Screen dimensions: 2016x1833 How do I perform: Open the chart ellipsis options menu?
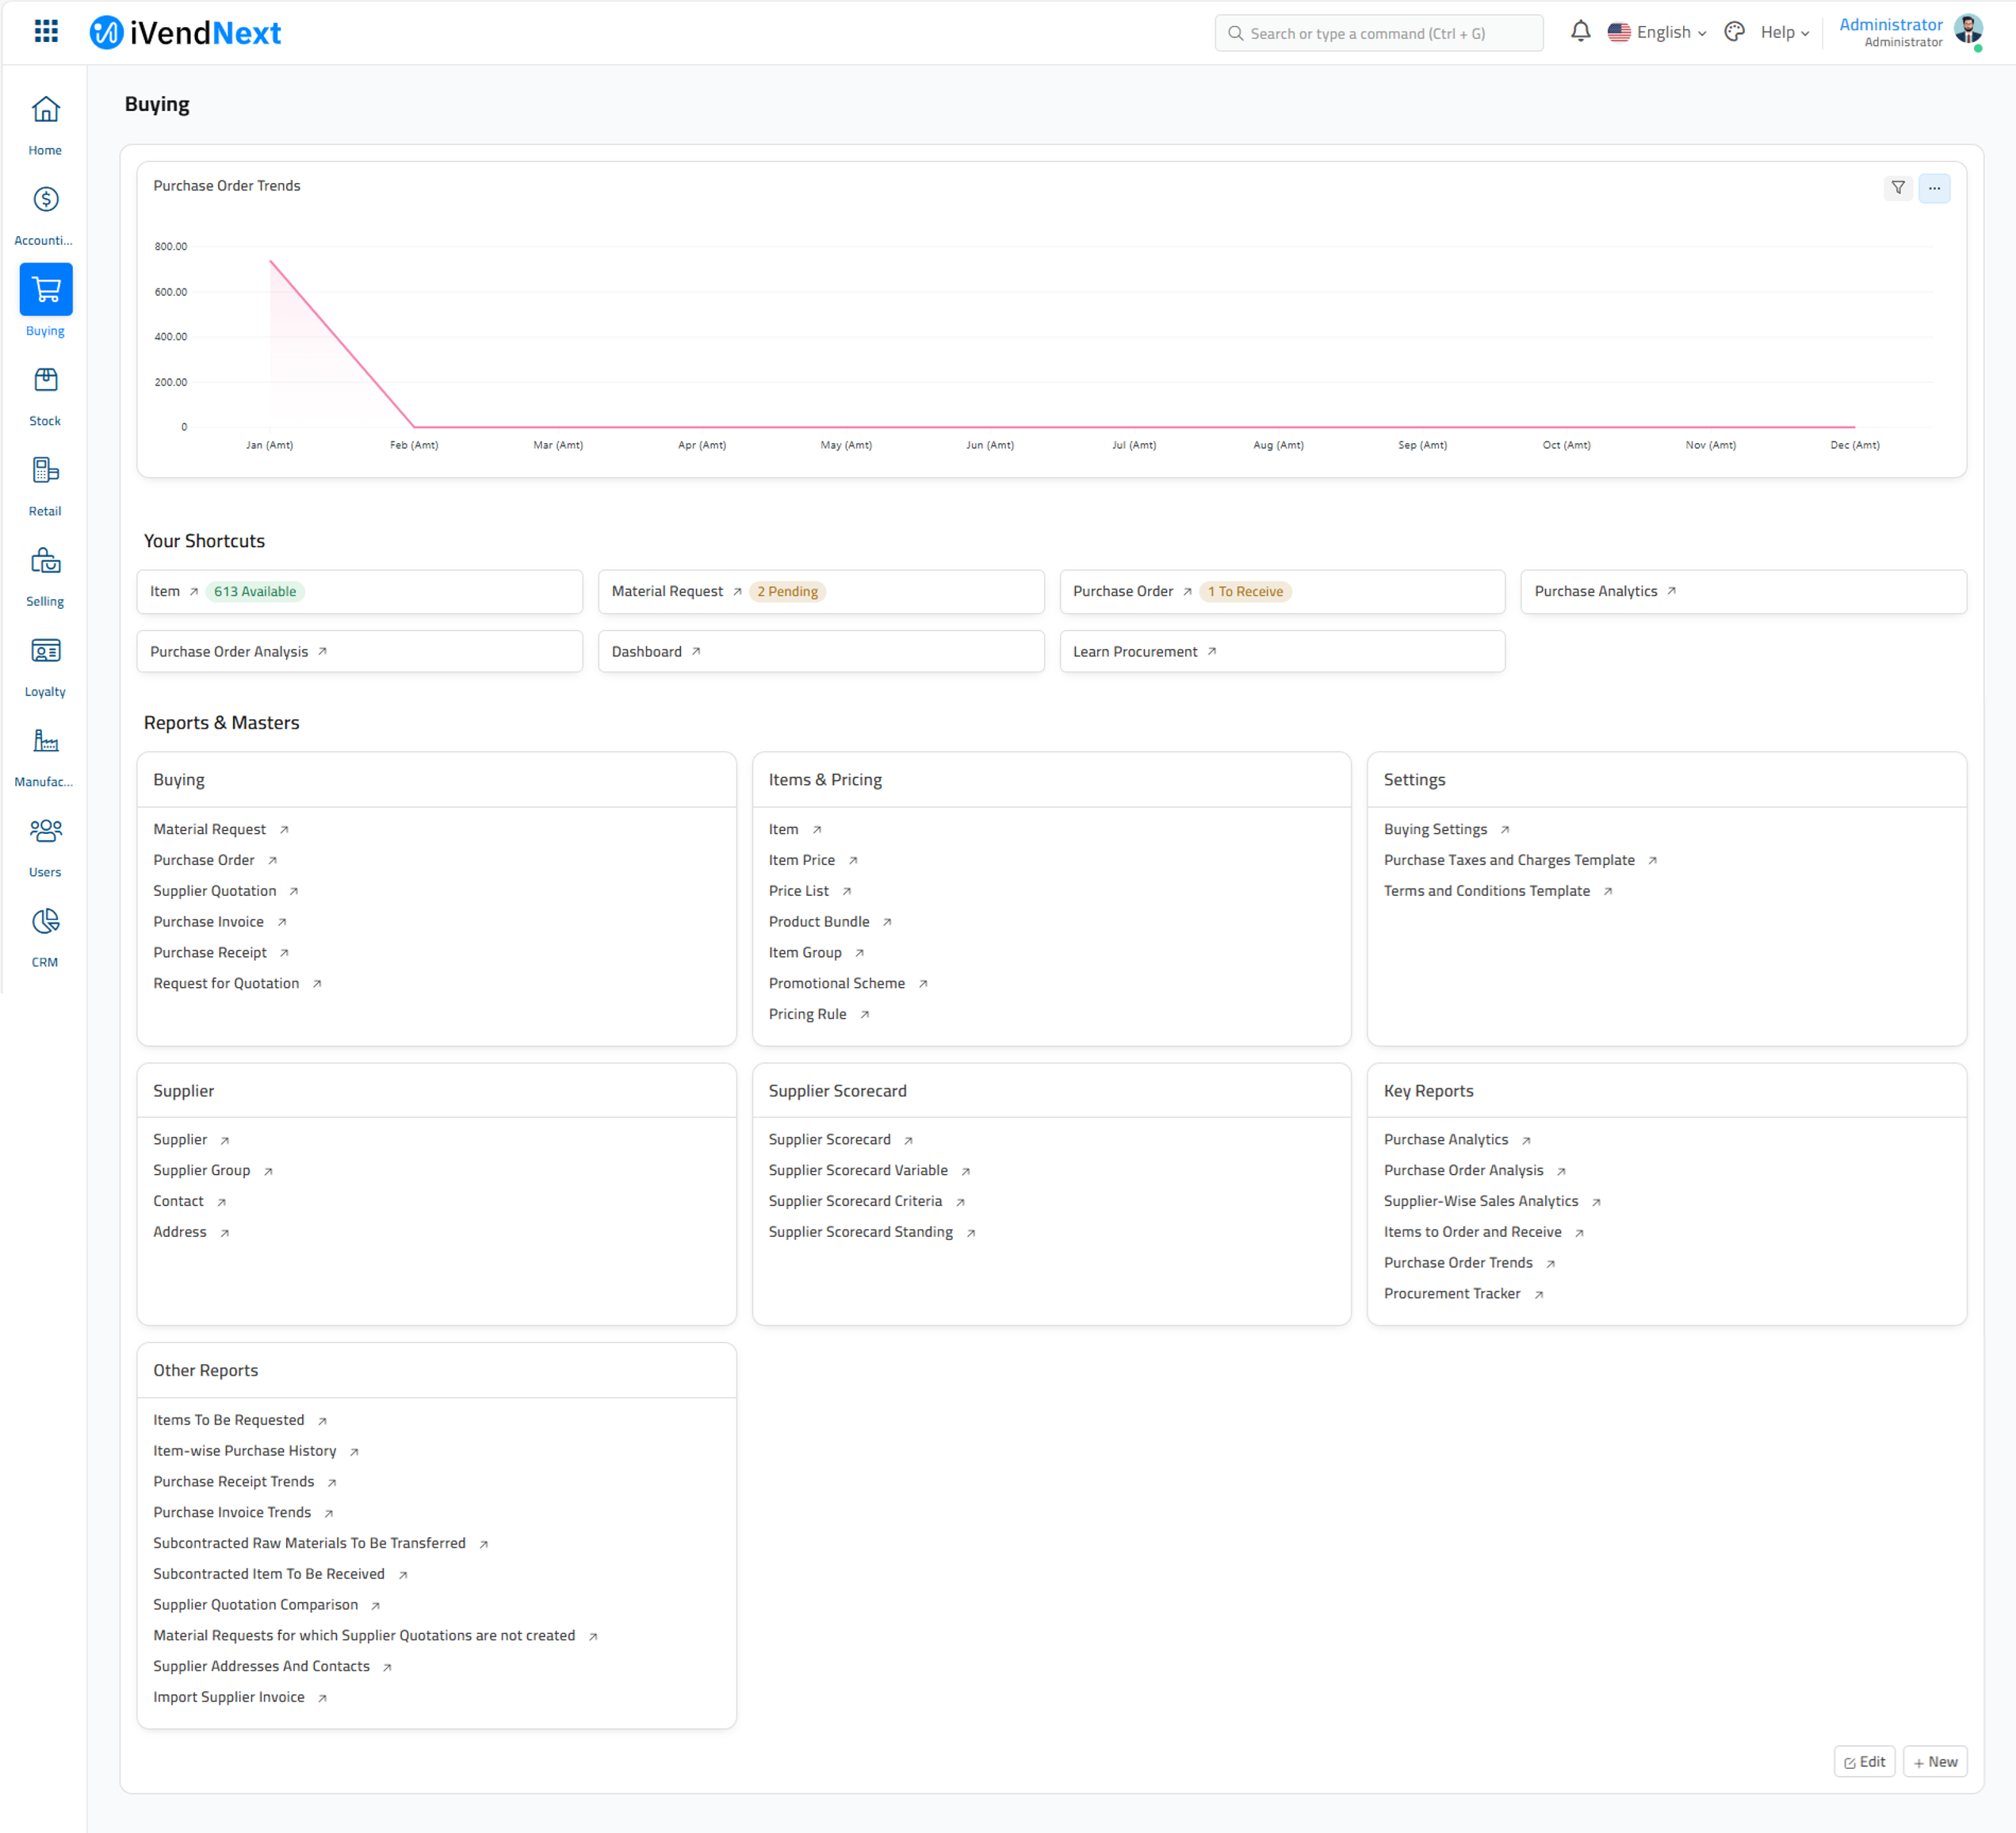point(1934,188)
